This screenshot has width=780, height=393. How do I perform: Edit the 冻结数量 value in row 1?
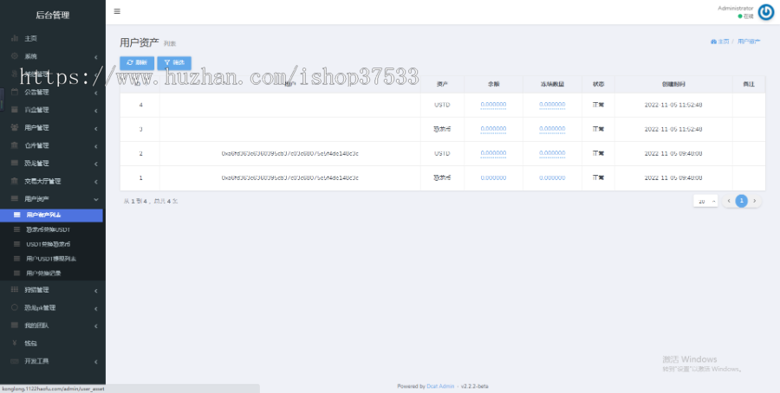pyautogui.click(x=552, y=177)
